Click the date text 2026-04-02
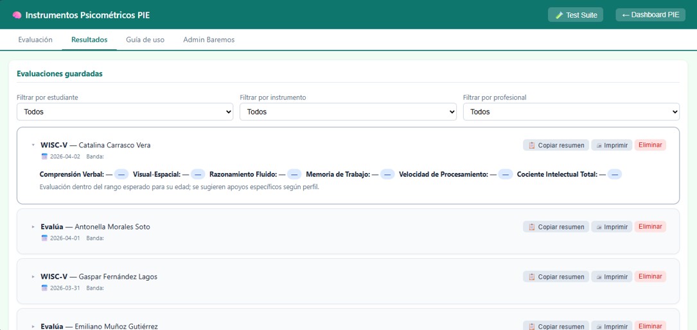The image size is (697, 330). pos(65,156)
